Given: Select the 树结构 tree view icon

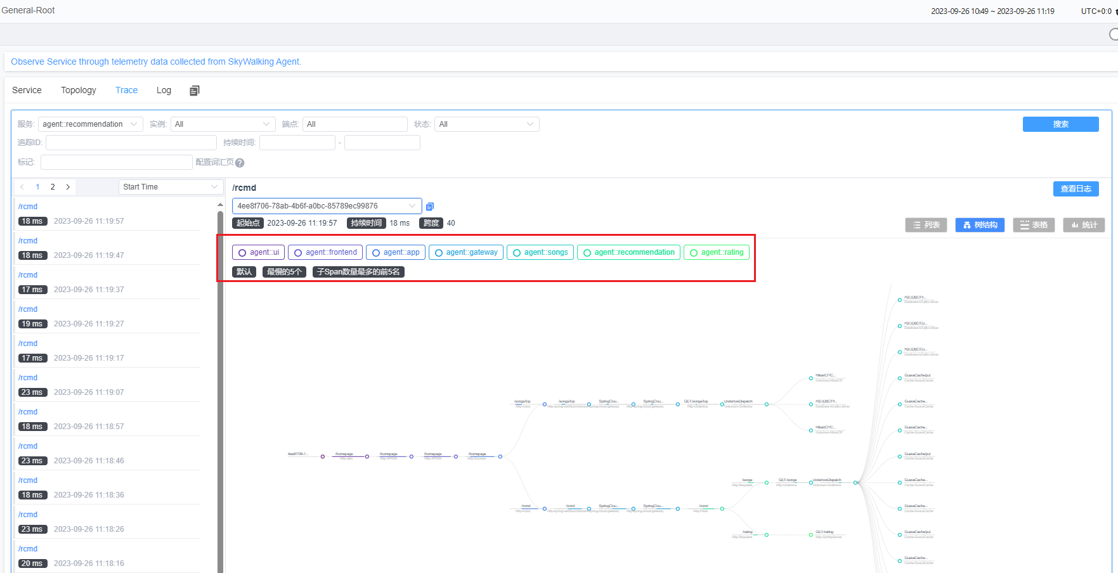Looking at the screenshot, I should (980, 224).
